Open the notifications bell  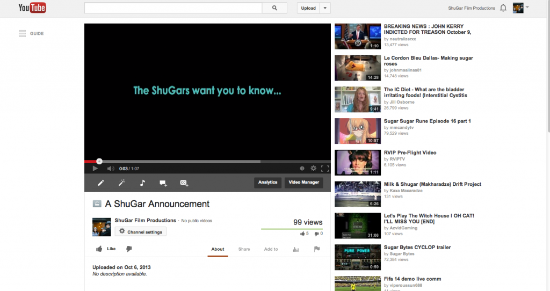click(x=503, y=8)
